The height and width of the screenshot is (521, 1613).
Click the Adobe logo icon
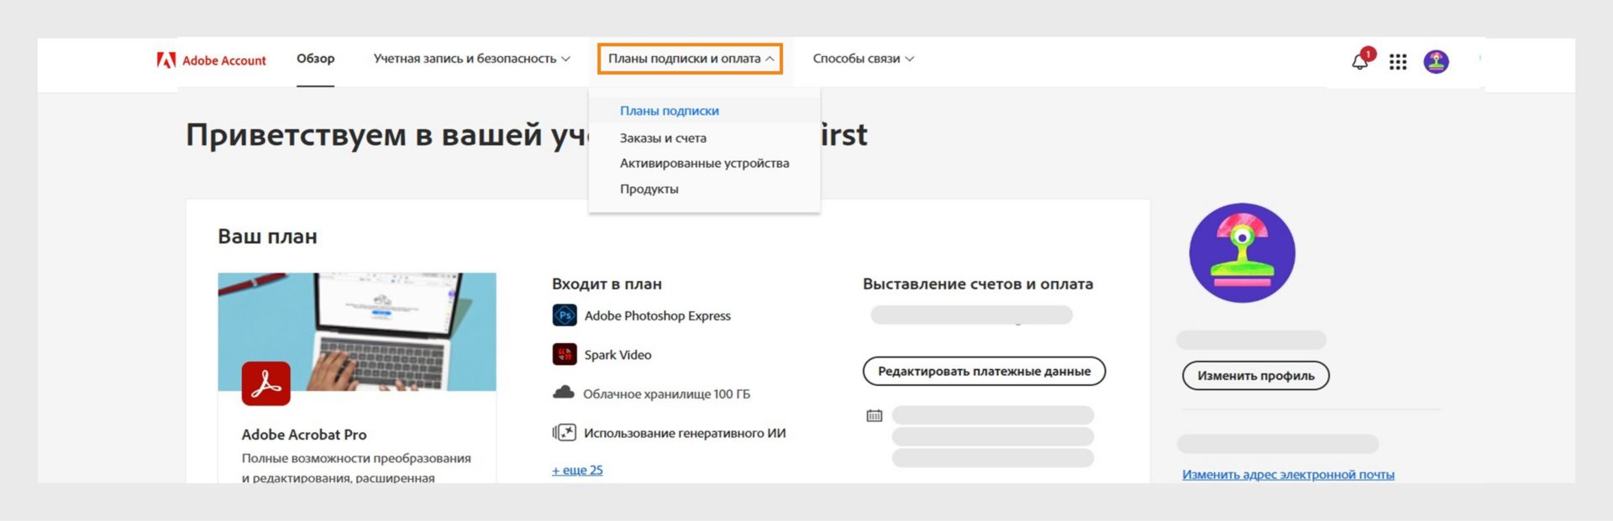[166, 60]
